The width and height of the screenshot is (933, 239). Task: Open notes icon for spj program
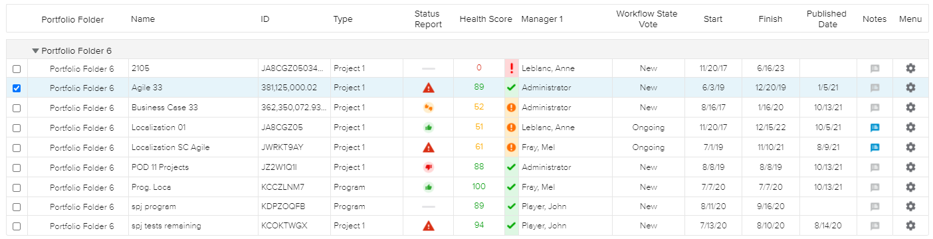click(x=875, y=206)
